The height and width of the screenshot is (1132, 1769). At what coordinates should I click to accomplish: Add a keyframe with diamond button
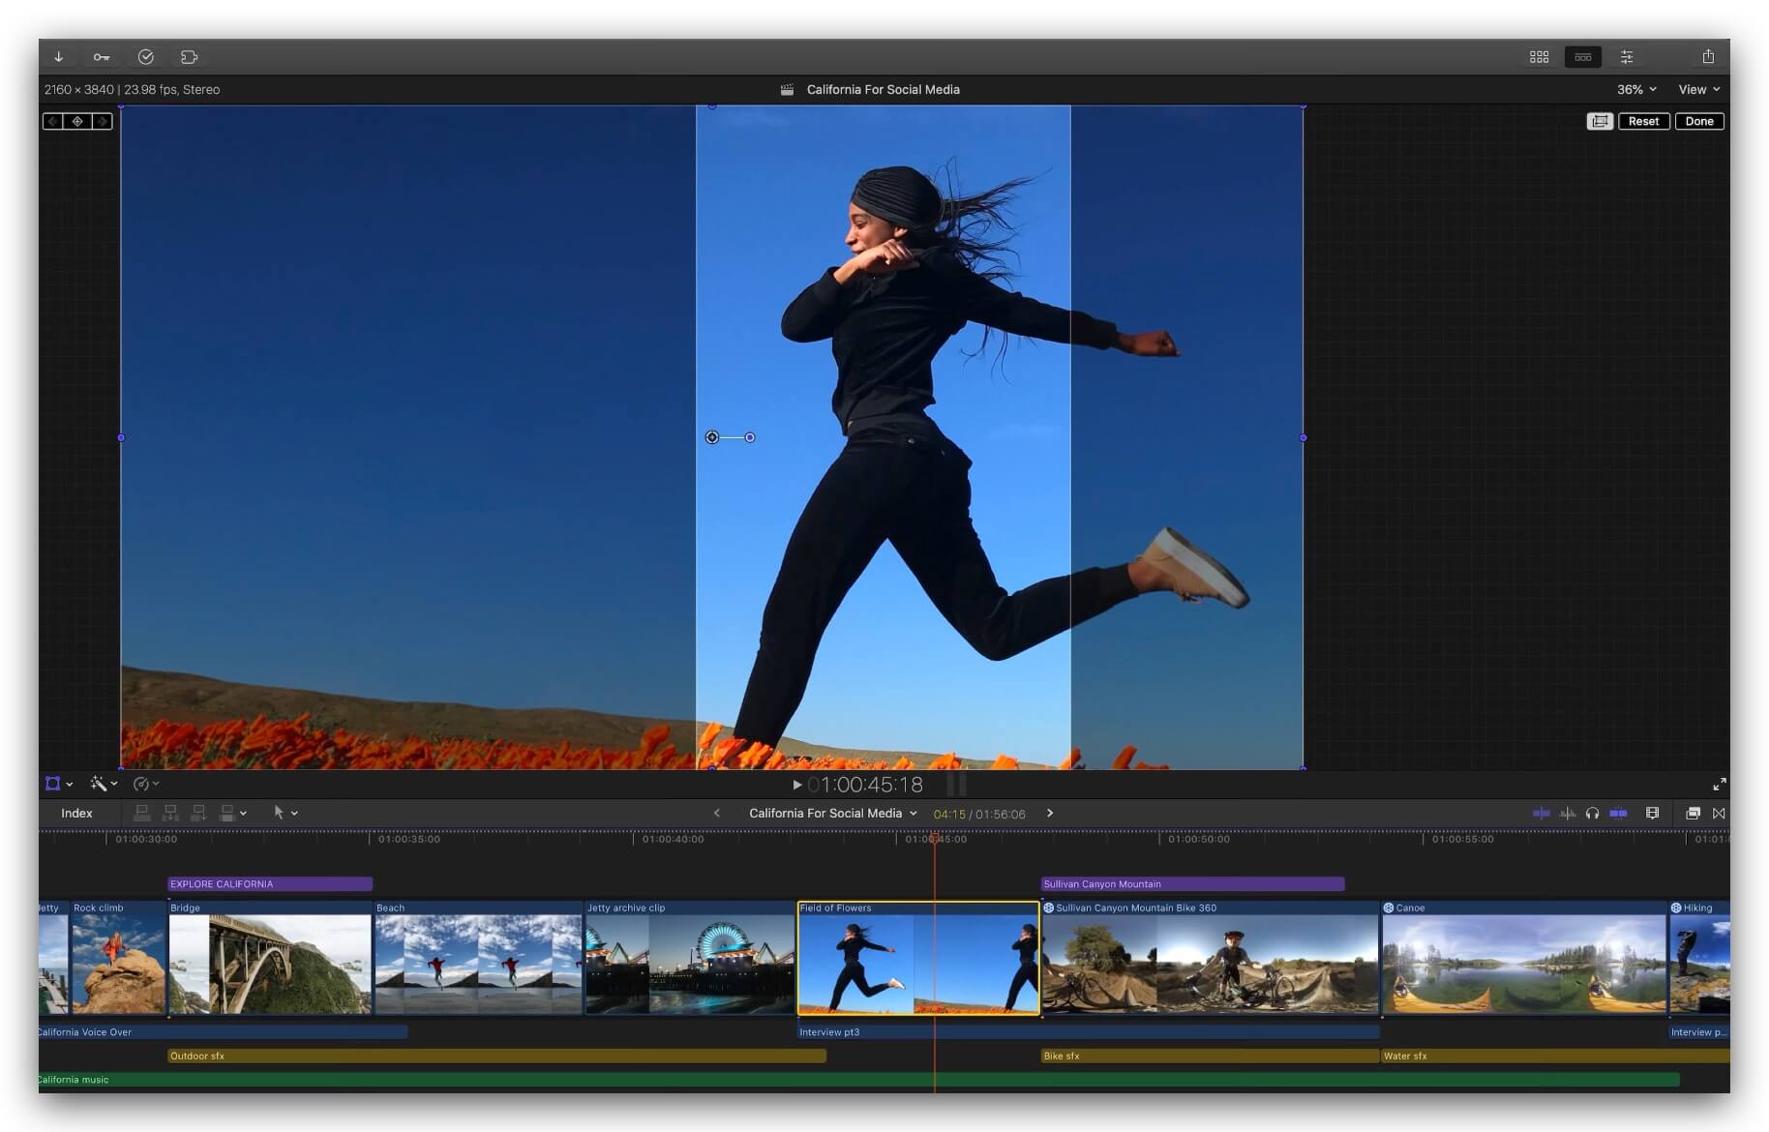(x=77, y=121)
